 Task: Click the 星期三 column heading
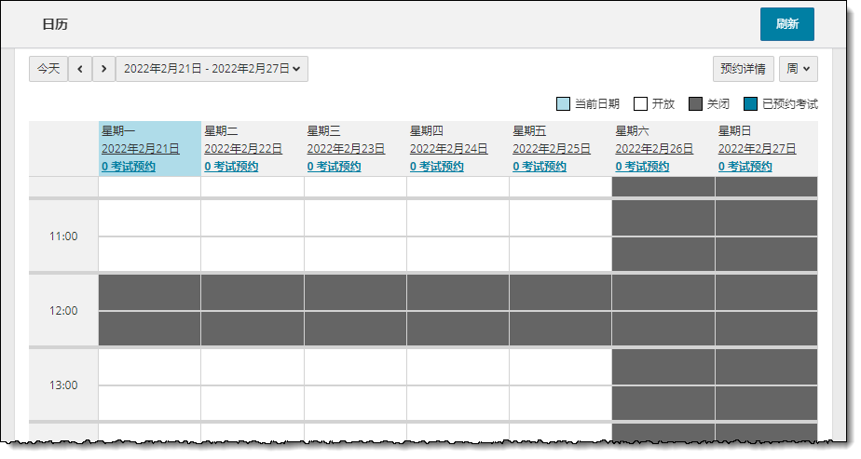coord(323,131)
